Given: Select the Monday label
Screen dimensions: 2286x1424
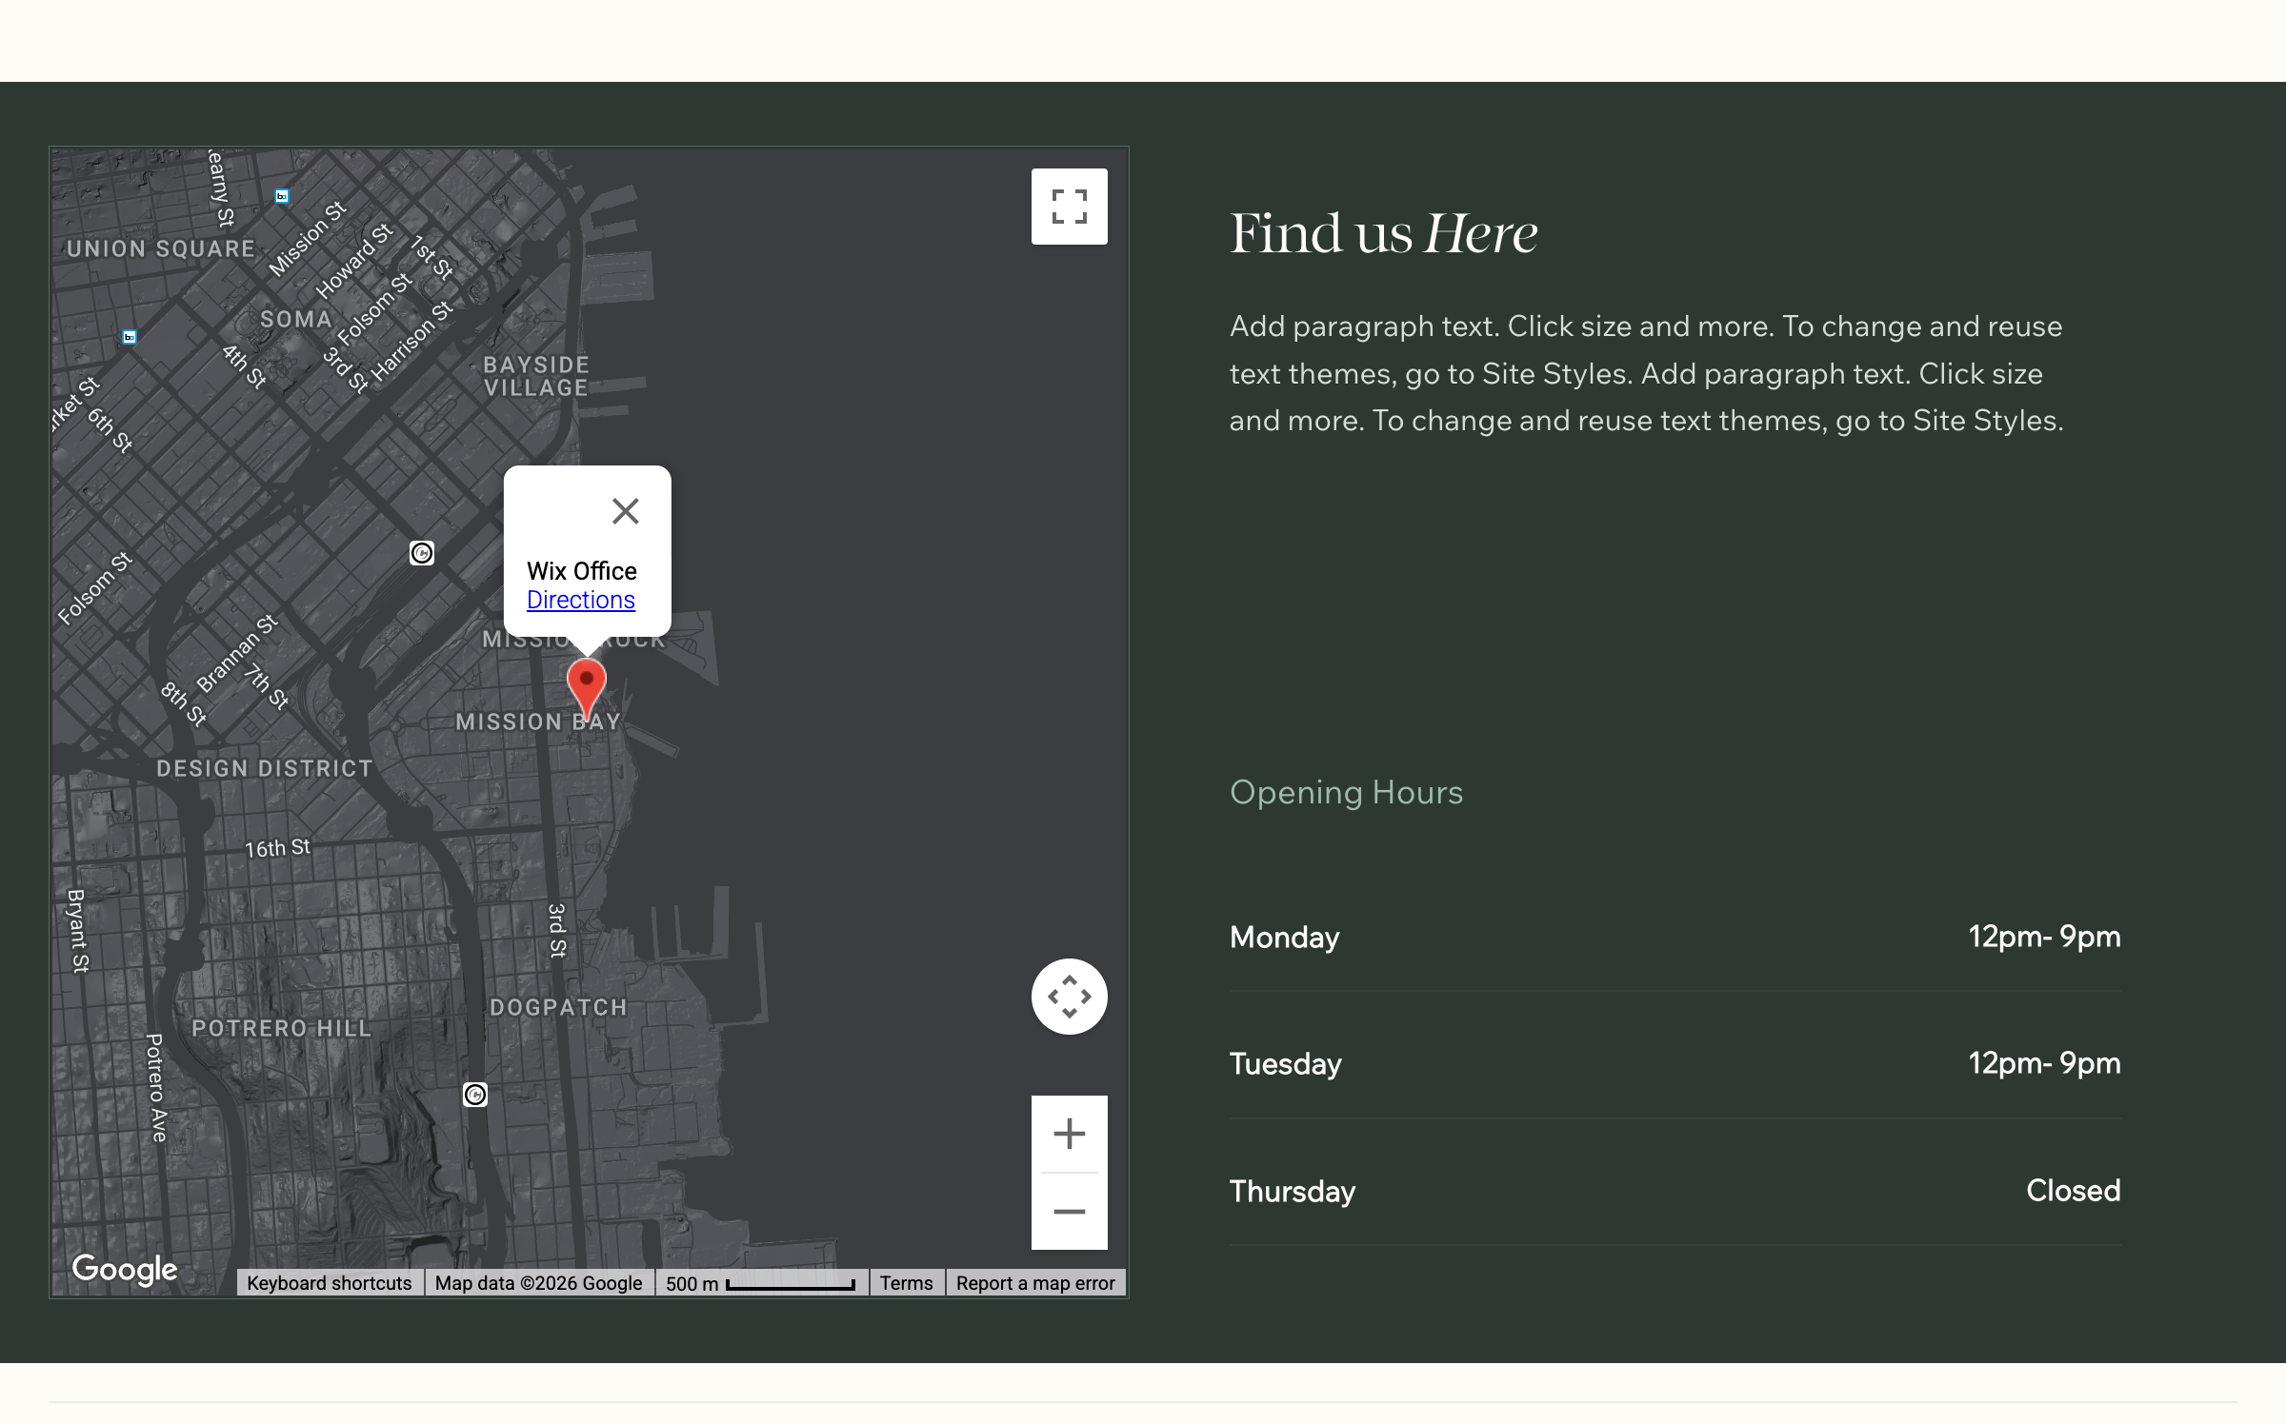Looking at the screenshot, I should point(1284,938).
